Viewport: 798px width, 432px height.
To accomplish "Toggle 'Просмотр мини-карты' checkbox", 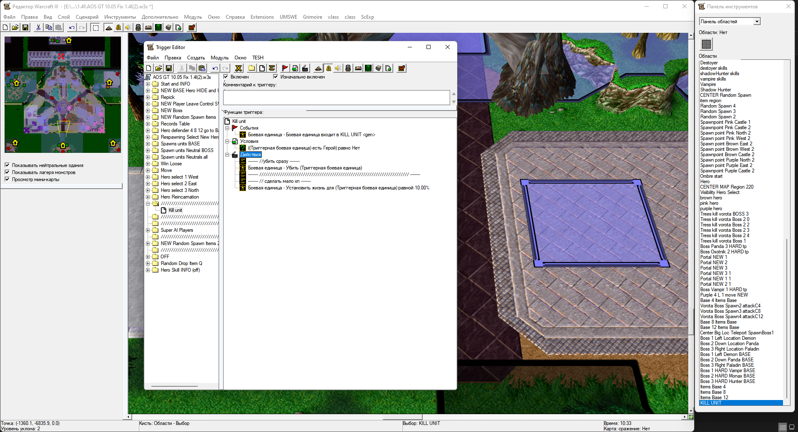I will click(x=7, y=179).
